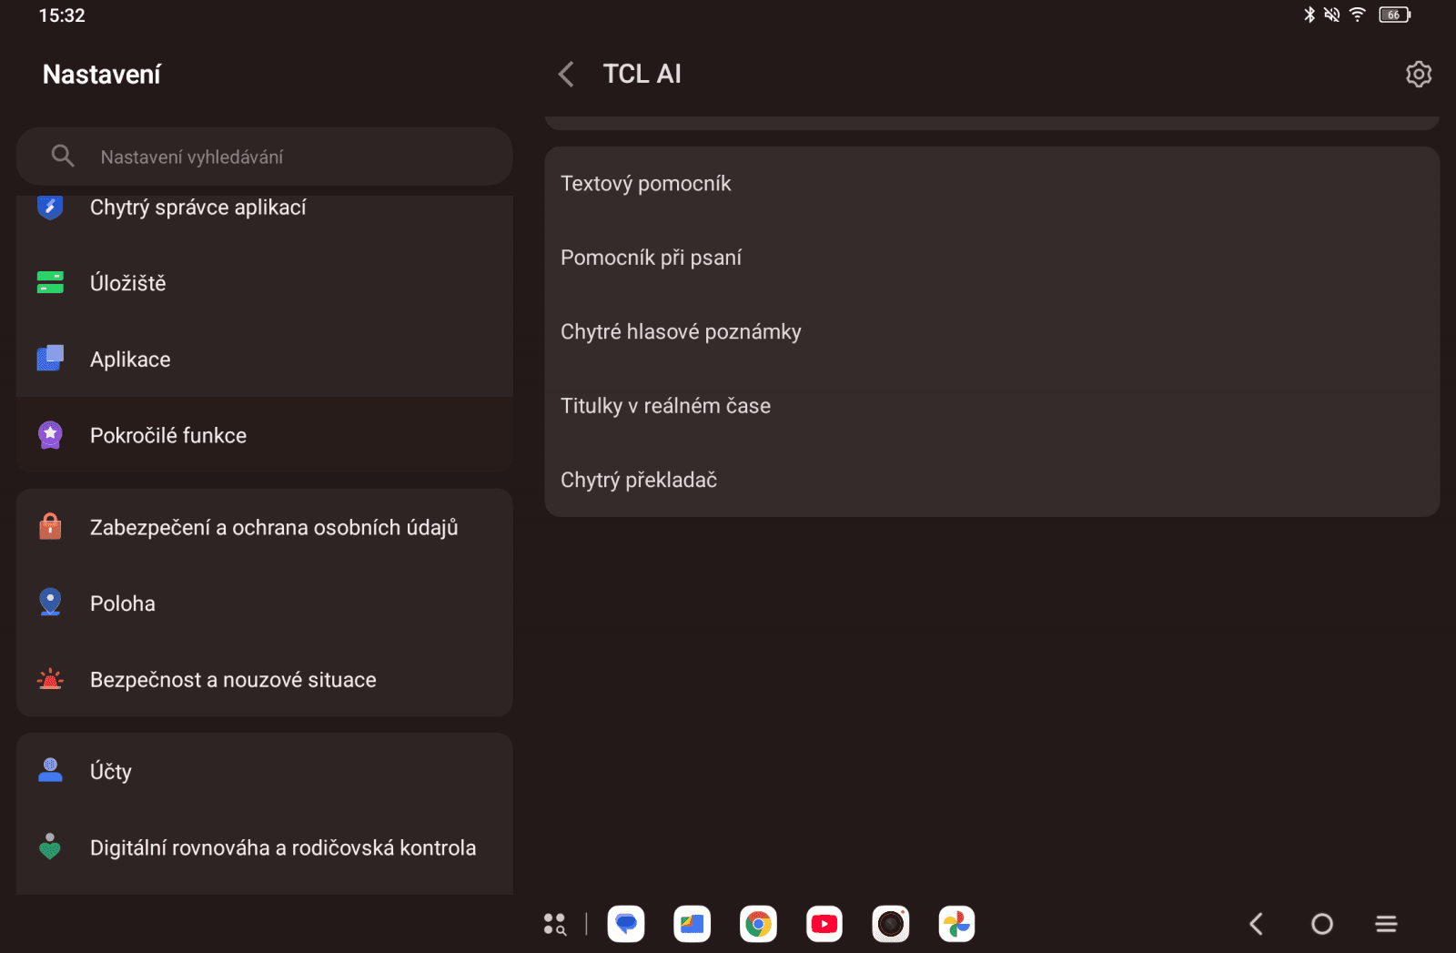The image size is (1456, 953).
Task: Open the app drawer grid icon
Action: pos(555,923)
